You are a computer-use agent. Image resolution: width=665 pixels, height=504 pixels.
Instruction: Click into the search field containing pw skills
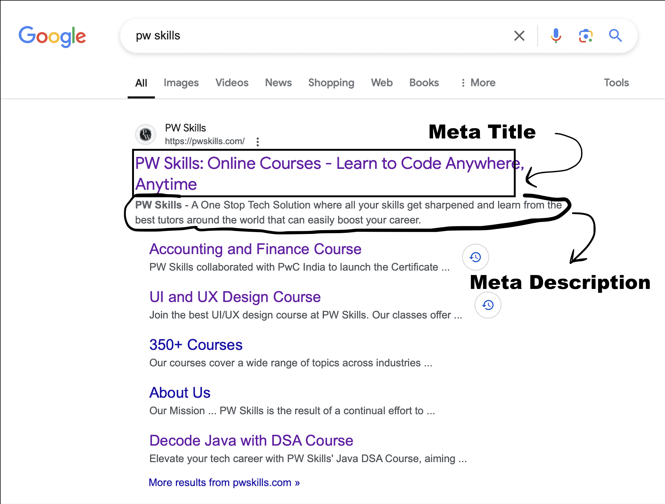pyautogui.click(x=316, y=36)
